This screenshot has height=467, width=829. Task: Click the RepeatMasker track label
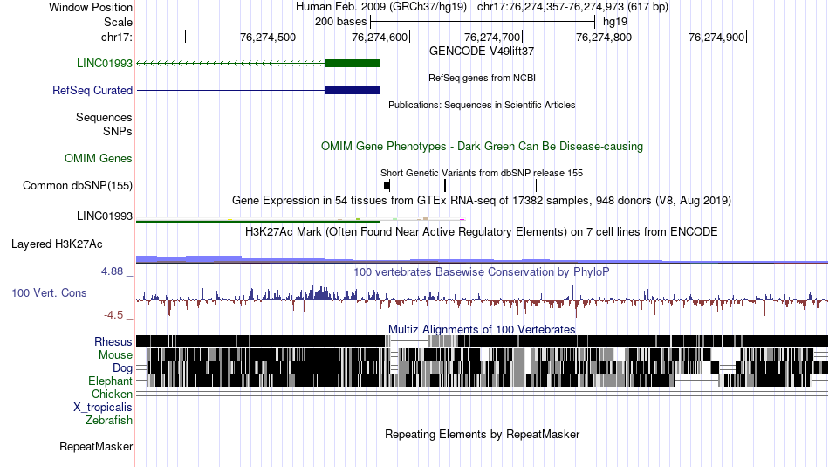[96, 447]
